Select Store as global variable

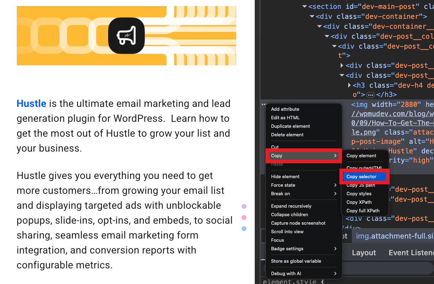click(296, 261)
